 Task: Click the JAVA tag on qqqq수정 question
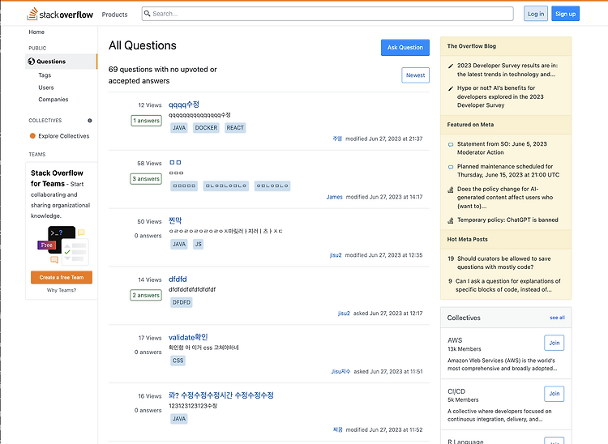pos(179,128)
